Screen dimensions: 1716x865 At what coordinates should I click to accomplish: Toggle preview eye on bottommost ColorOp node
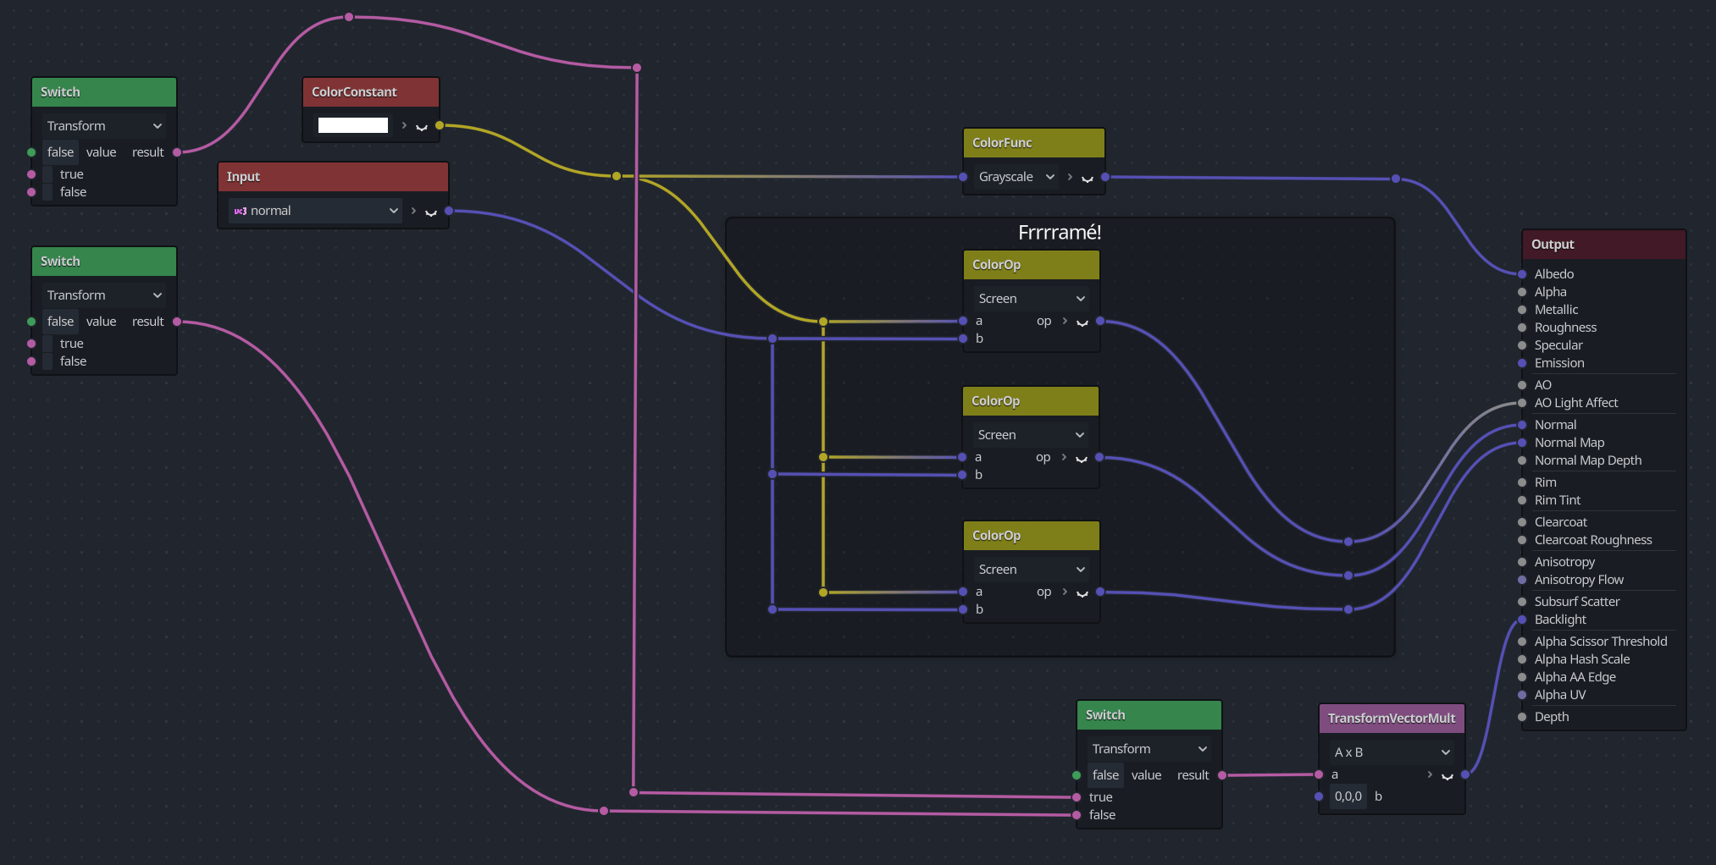(x=1082, y=592)
